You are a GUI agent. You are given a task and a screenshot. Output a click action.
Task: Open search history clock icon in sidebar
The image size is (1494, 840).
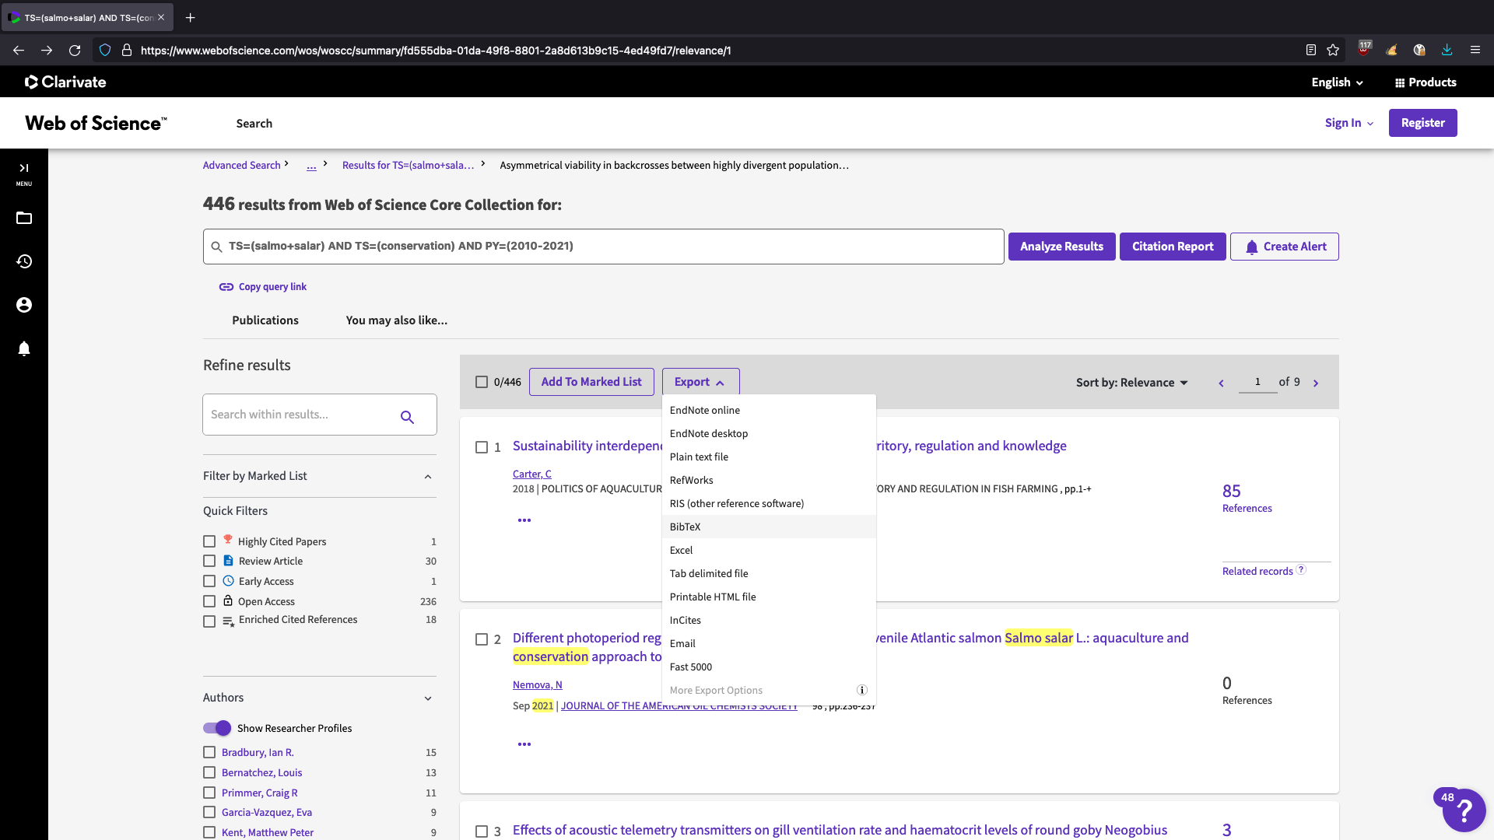click(x=24, y=261)
